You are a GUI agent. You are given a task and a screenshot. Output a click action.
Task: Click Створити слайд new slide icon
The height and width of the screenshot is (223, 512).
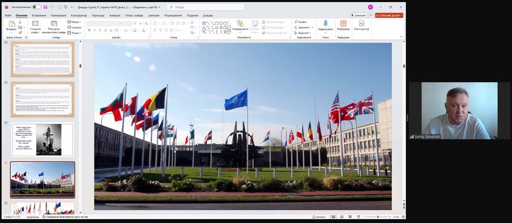coord(35,23)
